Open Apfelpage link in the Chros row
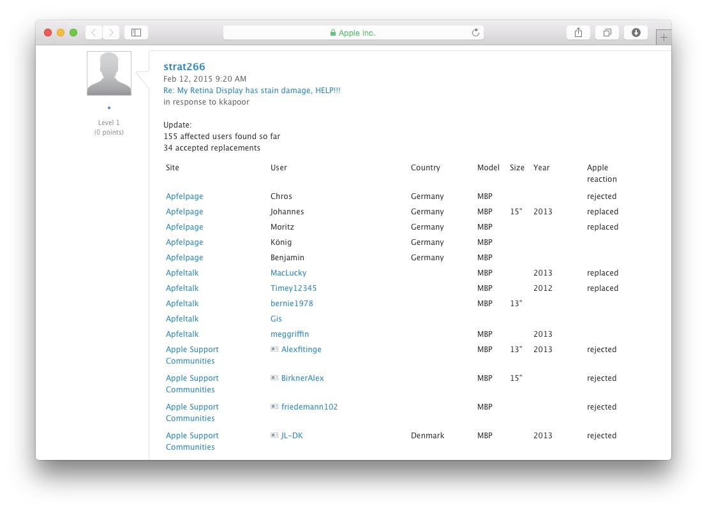The image size is (707, 511). click(x=184, y=196)
